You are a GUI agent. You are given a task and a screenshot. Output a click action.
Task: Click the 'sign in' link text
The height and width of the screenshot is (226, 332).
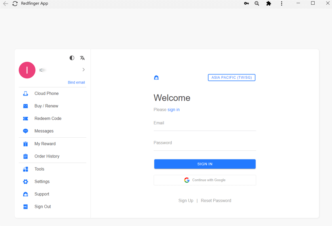tap(173, 110)
